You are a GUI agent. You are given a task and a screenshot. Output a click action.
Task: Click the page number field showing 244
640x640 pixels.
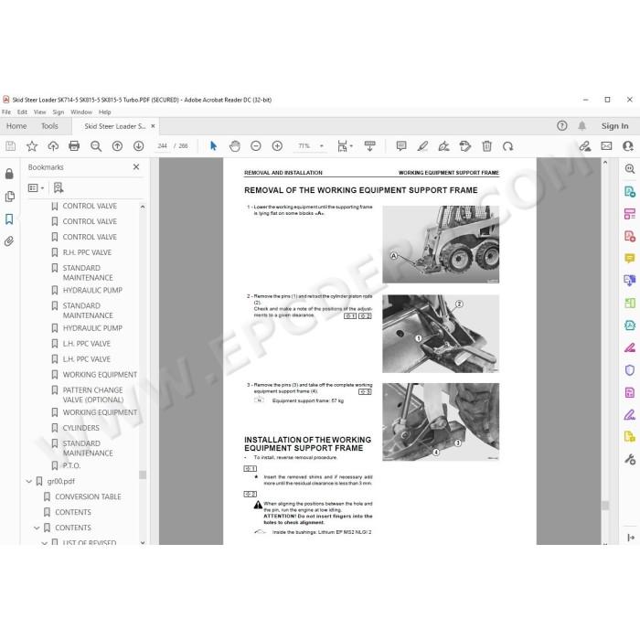click(163, 146)
